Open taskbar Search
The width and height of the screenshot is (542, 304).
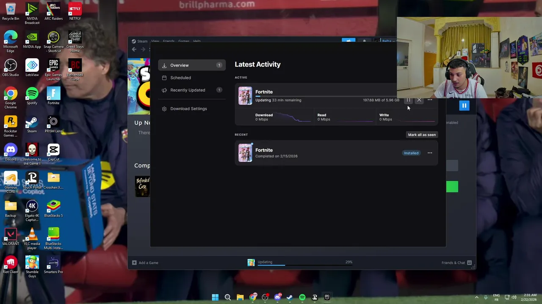click(x=227, y=297)
